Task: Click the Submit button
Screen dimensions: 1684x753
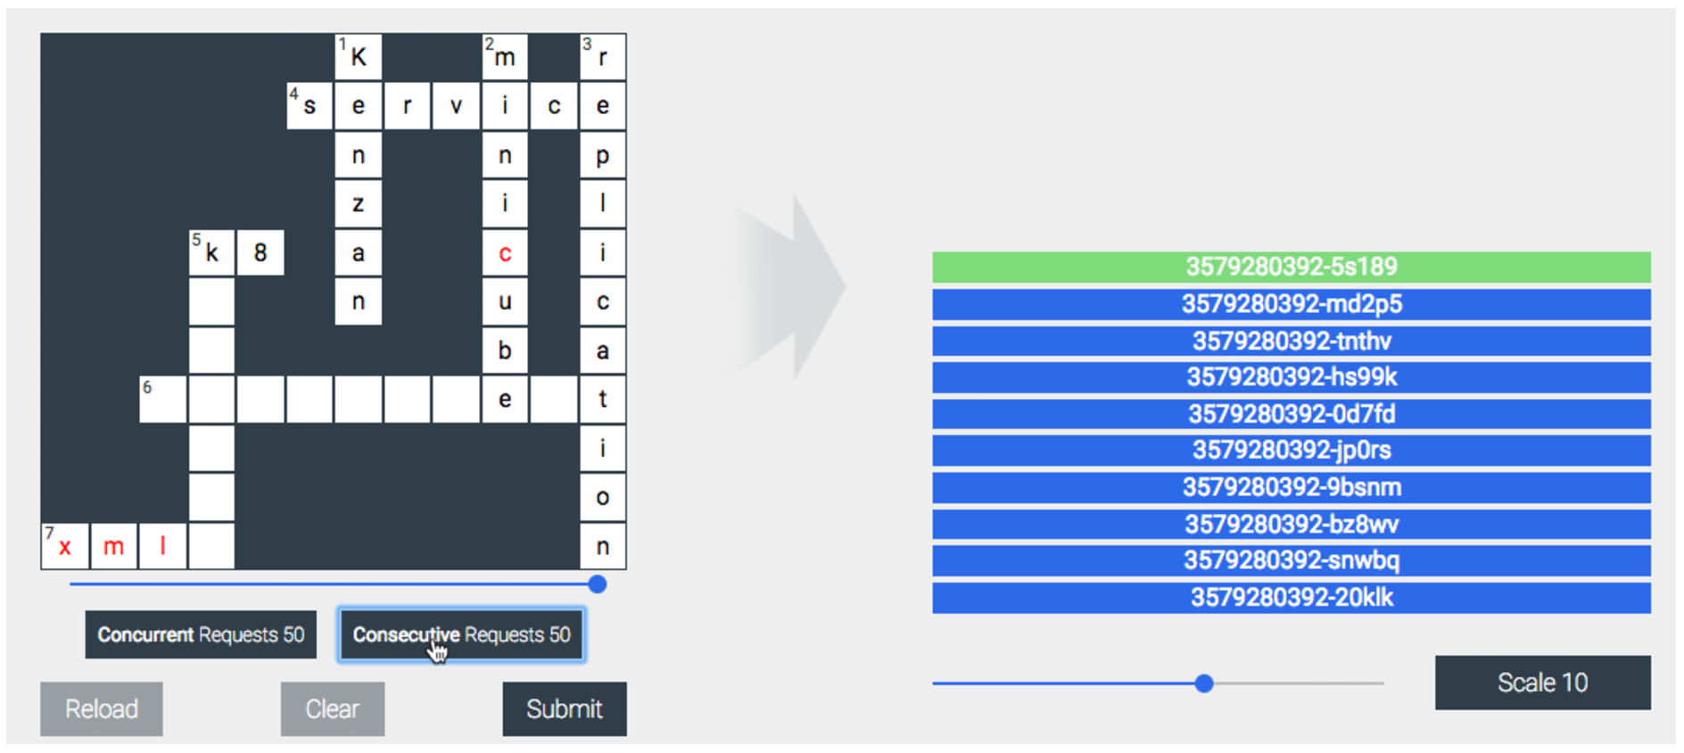Action: click(564, 709)
